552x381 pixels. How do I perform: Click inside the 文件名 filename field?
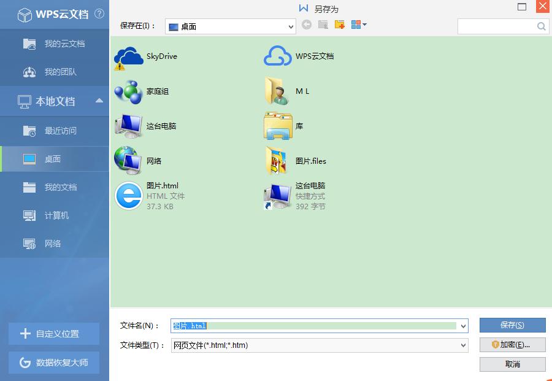(x=276, y=325)
